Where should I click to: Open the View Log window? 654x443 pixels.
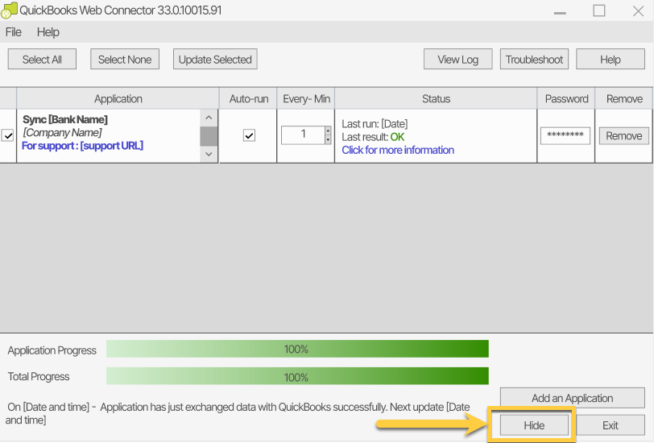[457, 59]
